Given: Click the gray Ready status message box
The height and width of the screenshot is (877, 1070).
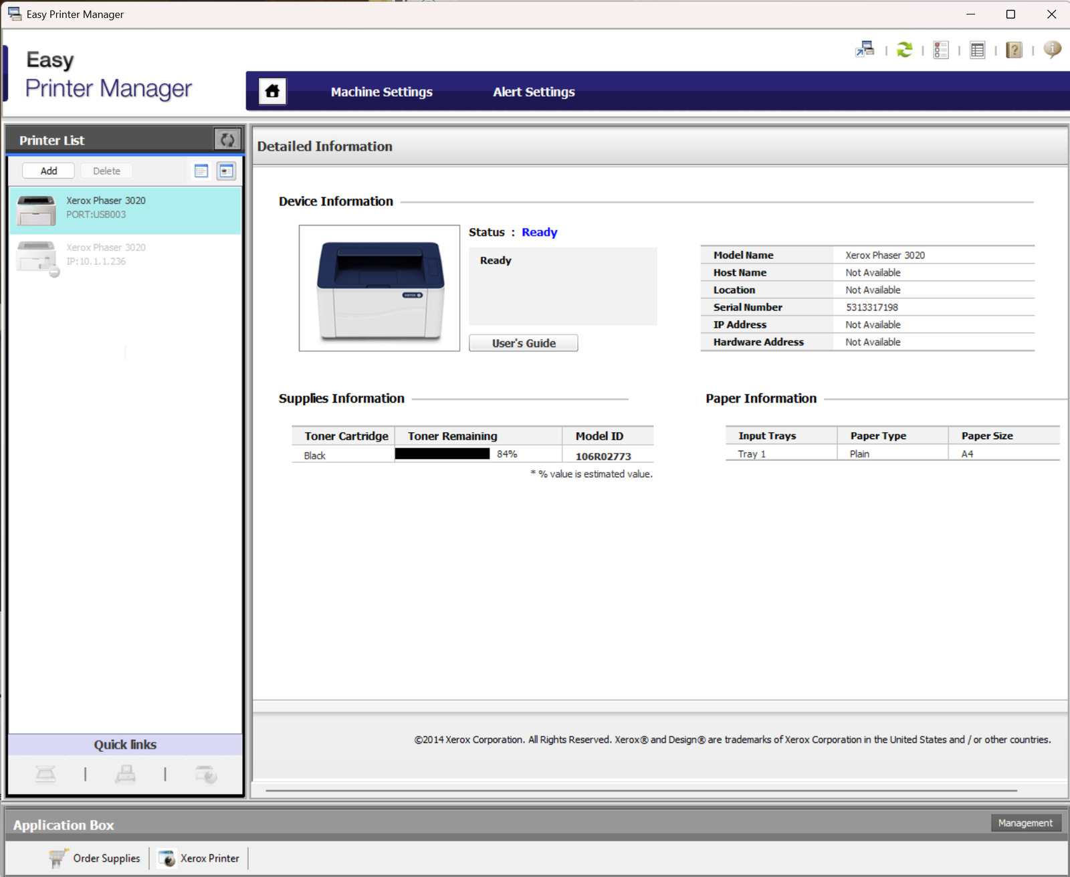Looking at the screenshot, I should (x=562, y=286).
